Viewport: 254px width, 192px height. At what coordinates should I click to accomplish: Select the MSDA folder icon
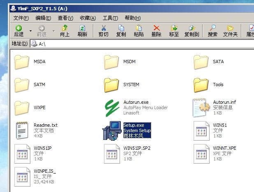click(22, 62)
